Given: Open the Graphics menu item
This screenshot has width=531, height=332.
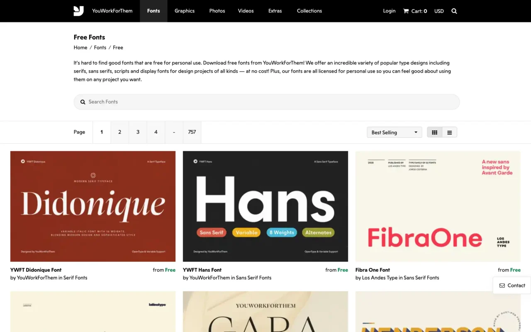Looking at the screenshot, I should coord(185,11).
